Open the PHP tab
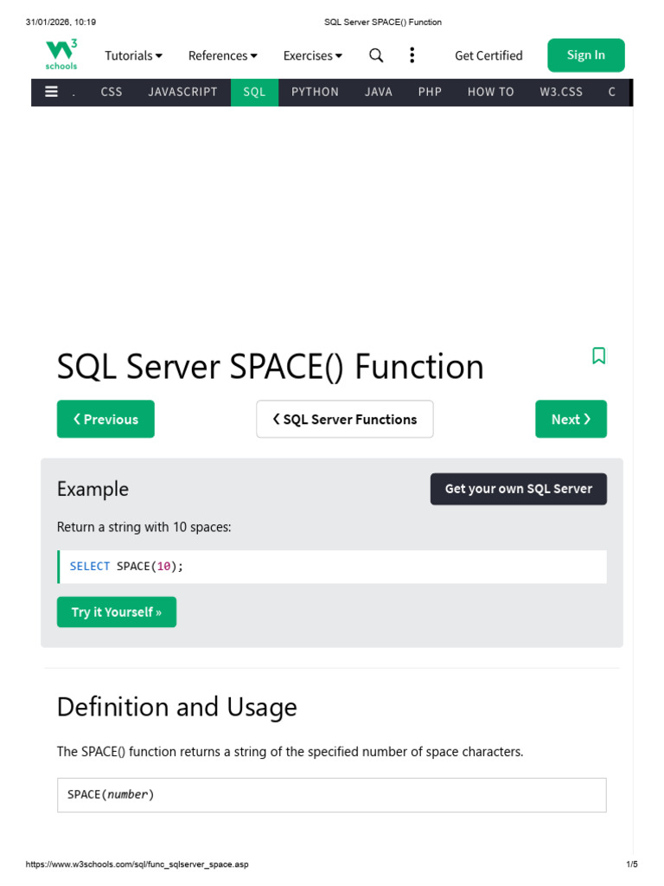Image resolution: width=664 pixels, height=886 pixels. coord(430,92)
